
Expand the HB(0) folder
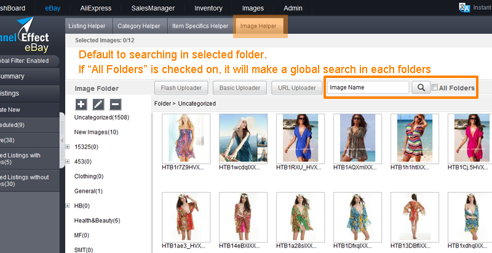point(68,206)
